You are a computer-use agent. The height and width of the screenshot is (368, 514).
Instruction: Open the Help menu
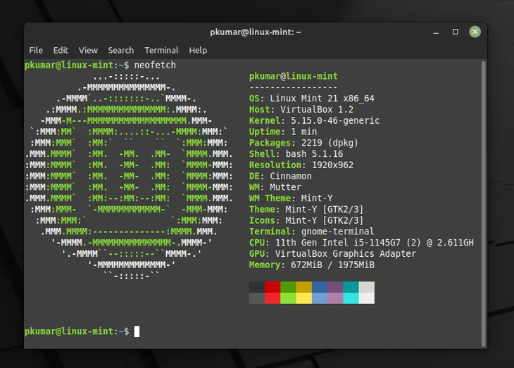point(198,51)
